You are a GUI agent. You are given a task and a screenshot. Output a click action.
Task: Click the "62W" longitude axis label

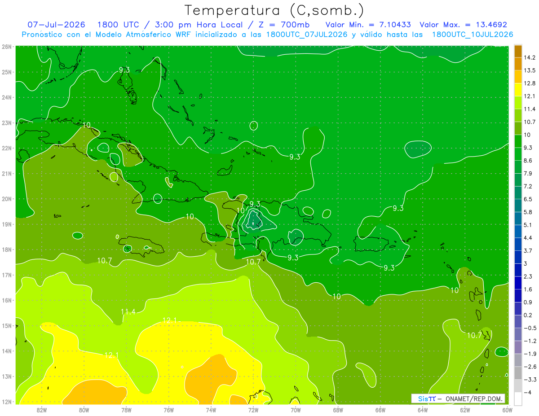(x=465, y=410)
